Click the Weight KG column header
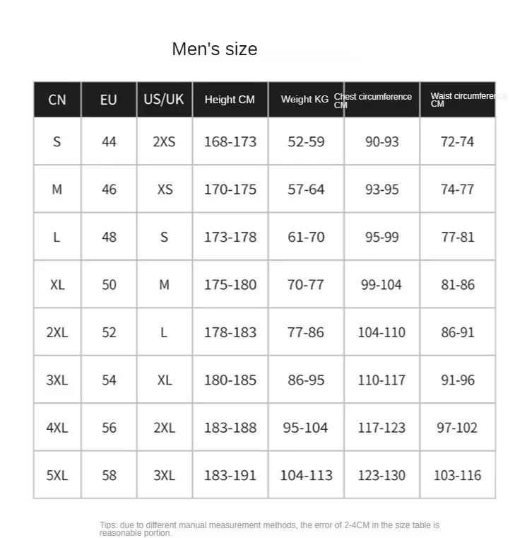The image size is (527, 538). [304, 100]
